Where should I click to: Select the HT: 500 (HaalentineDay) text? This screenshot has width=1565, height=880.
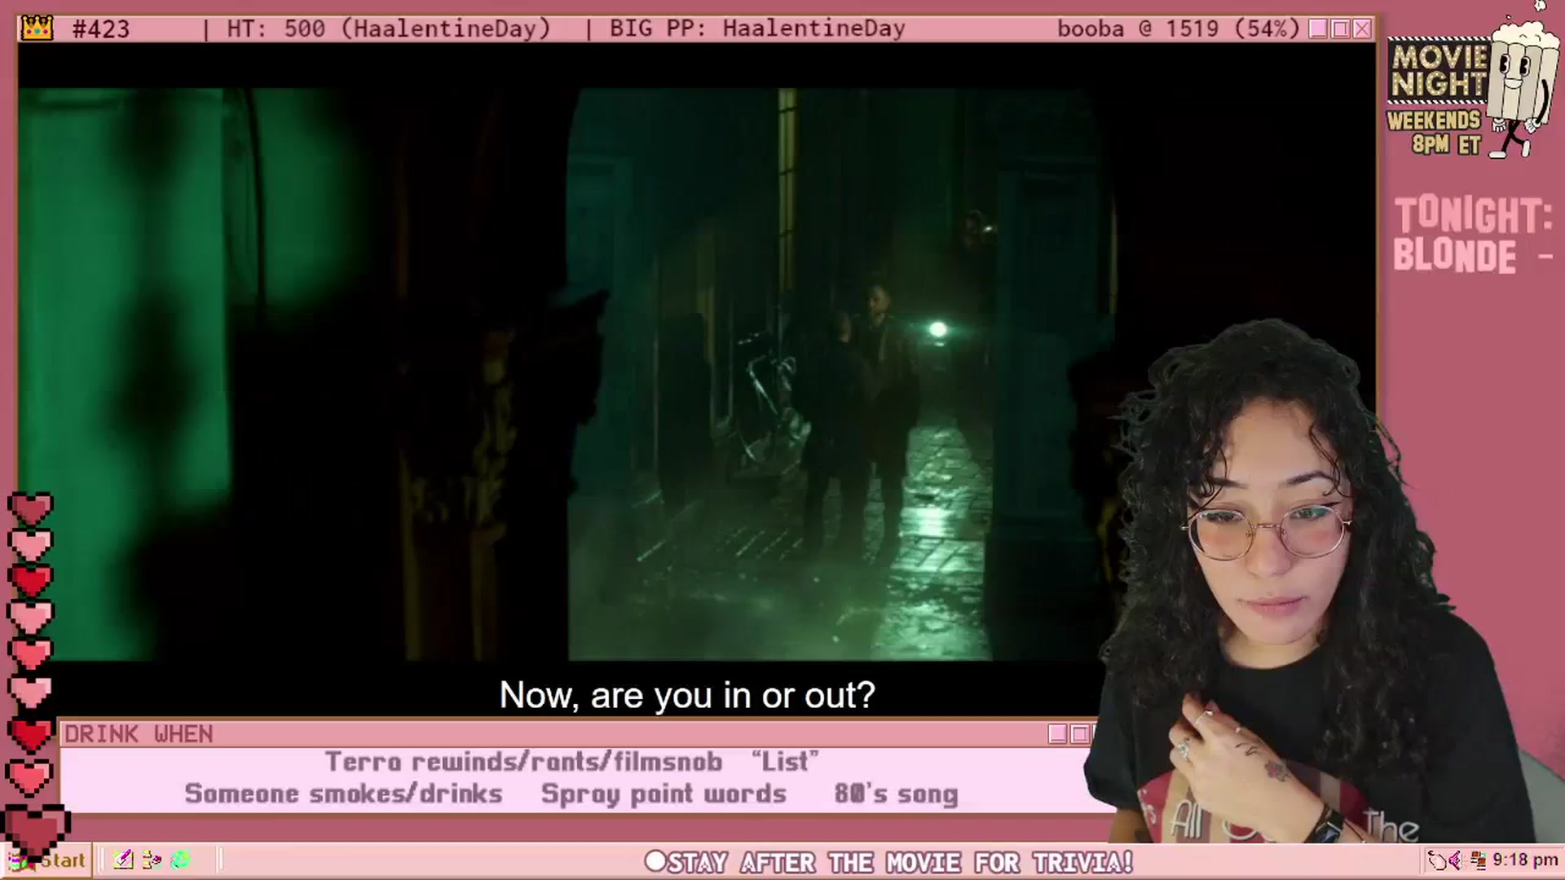tap(389, 29)
